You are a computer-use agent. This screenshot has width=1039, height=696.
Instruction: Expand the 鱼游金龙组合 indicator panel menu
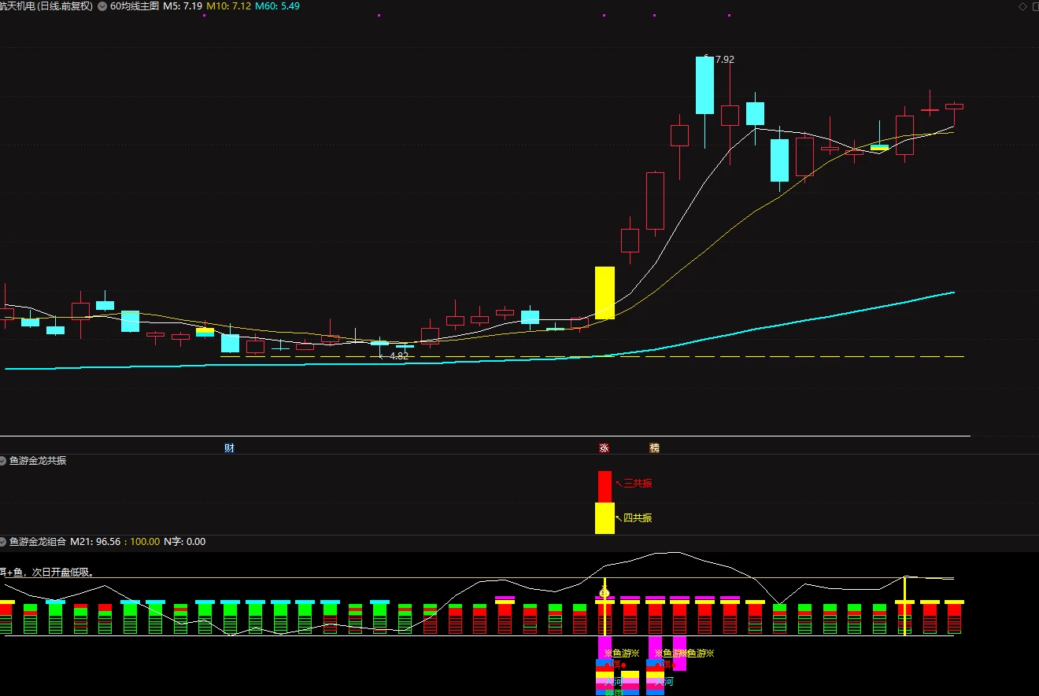coord(3,542)
